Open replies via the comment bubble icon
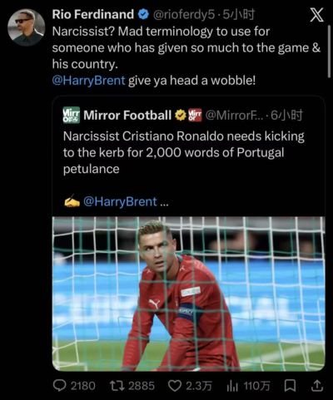This screenshot has height=400, width=333. [x=59, y=386]
